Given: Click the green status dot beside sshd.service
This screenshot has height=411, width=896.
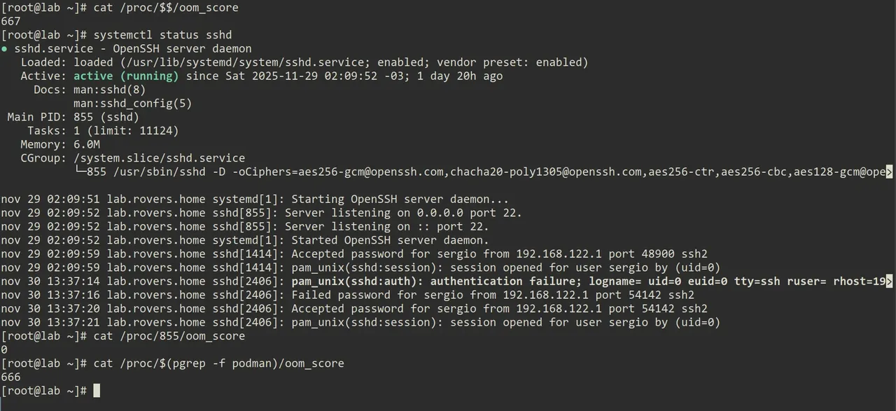Looking at the screenshot, I should [x=4, y=49].
